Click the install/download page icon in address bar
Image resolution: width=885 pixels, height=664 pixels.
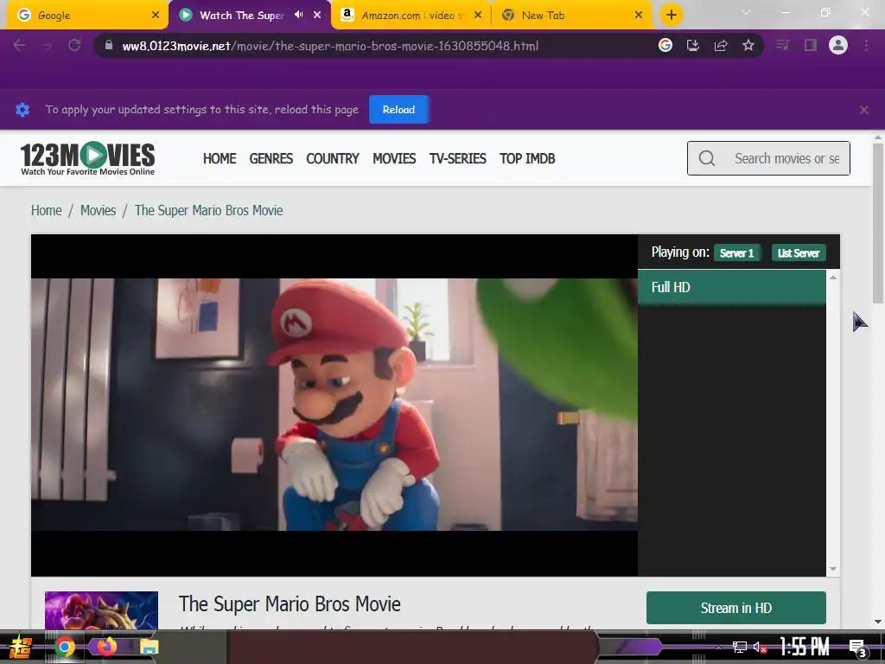[693, 45]
